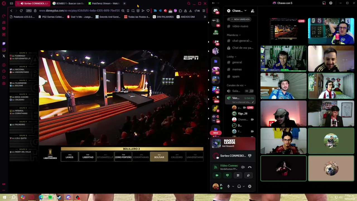The image size is (357, 201).
Task: Pin this page using address bar pin icon
Action: click(x=128, y=11)
